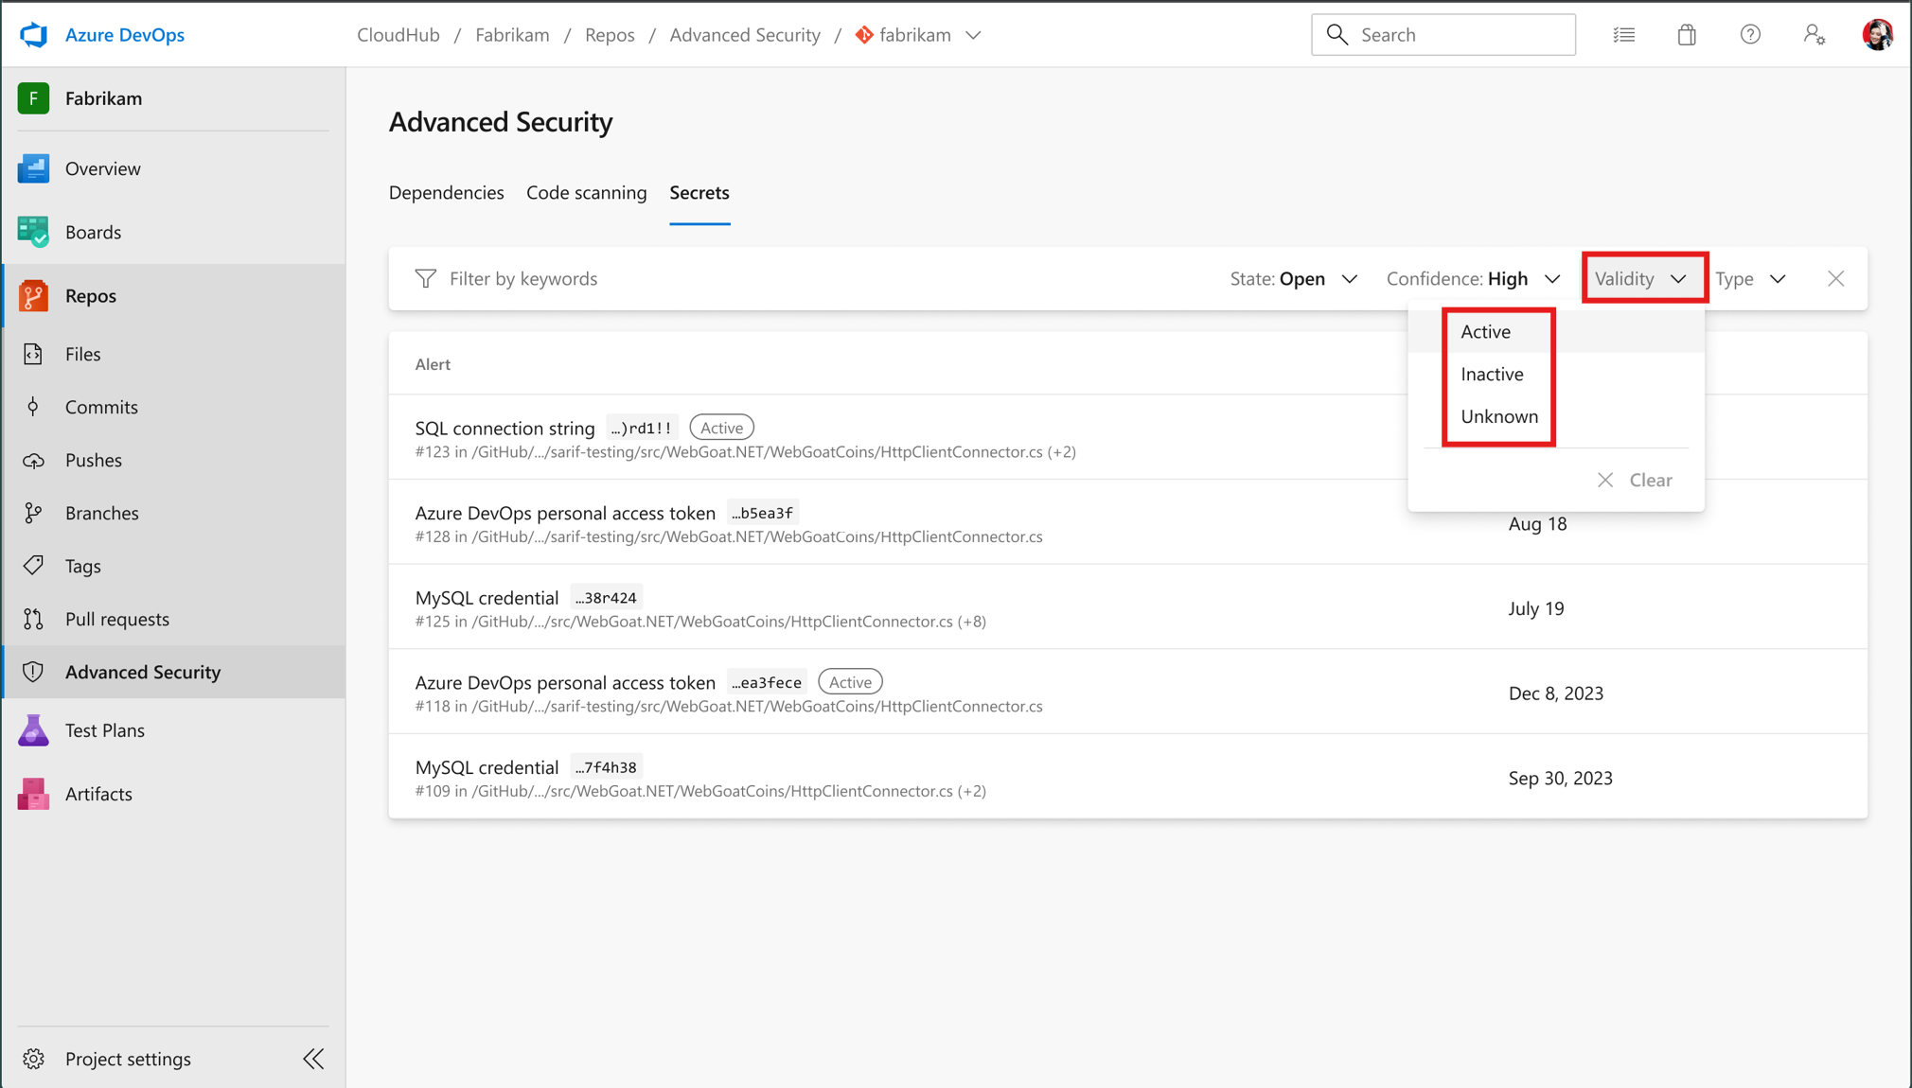Viewport: 1912px width, 1088px height.
Task: Open the user settings icon
Action: (1814, 35)
